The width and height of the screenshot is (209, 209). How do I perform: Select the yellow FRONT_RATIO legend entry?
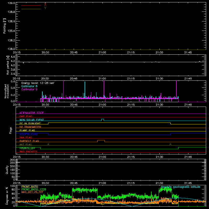[x=30, y=187]
